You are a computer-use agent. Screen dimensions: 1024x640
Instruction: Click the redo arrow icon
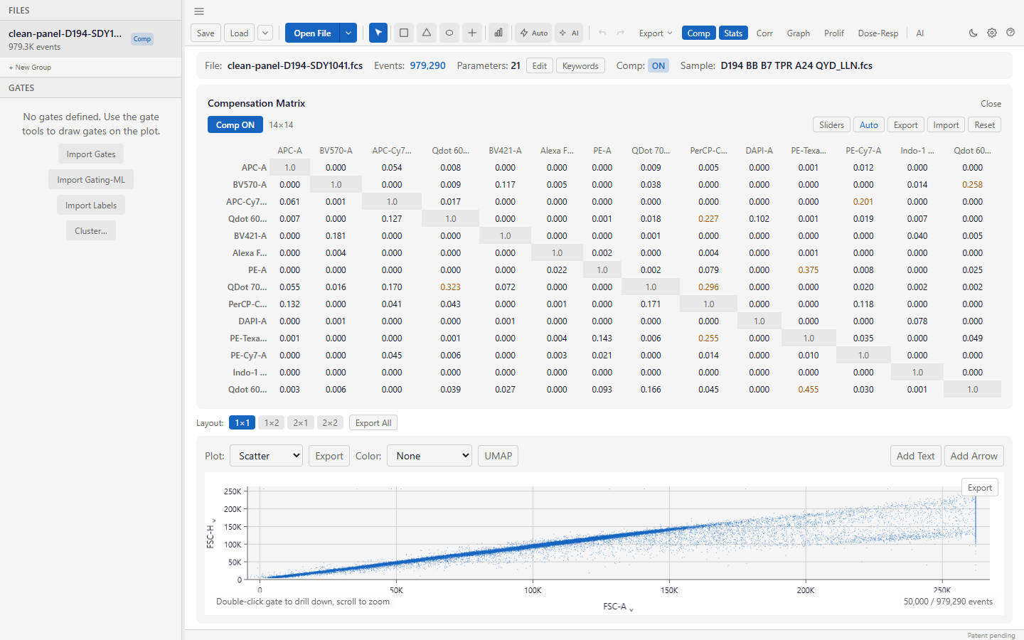click(621, 33)
